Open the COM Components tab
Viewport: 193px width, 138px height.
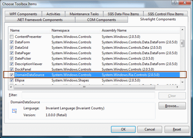tap(101, 19)
